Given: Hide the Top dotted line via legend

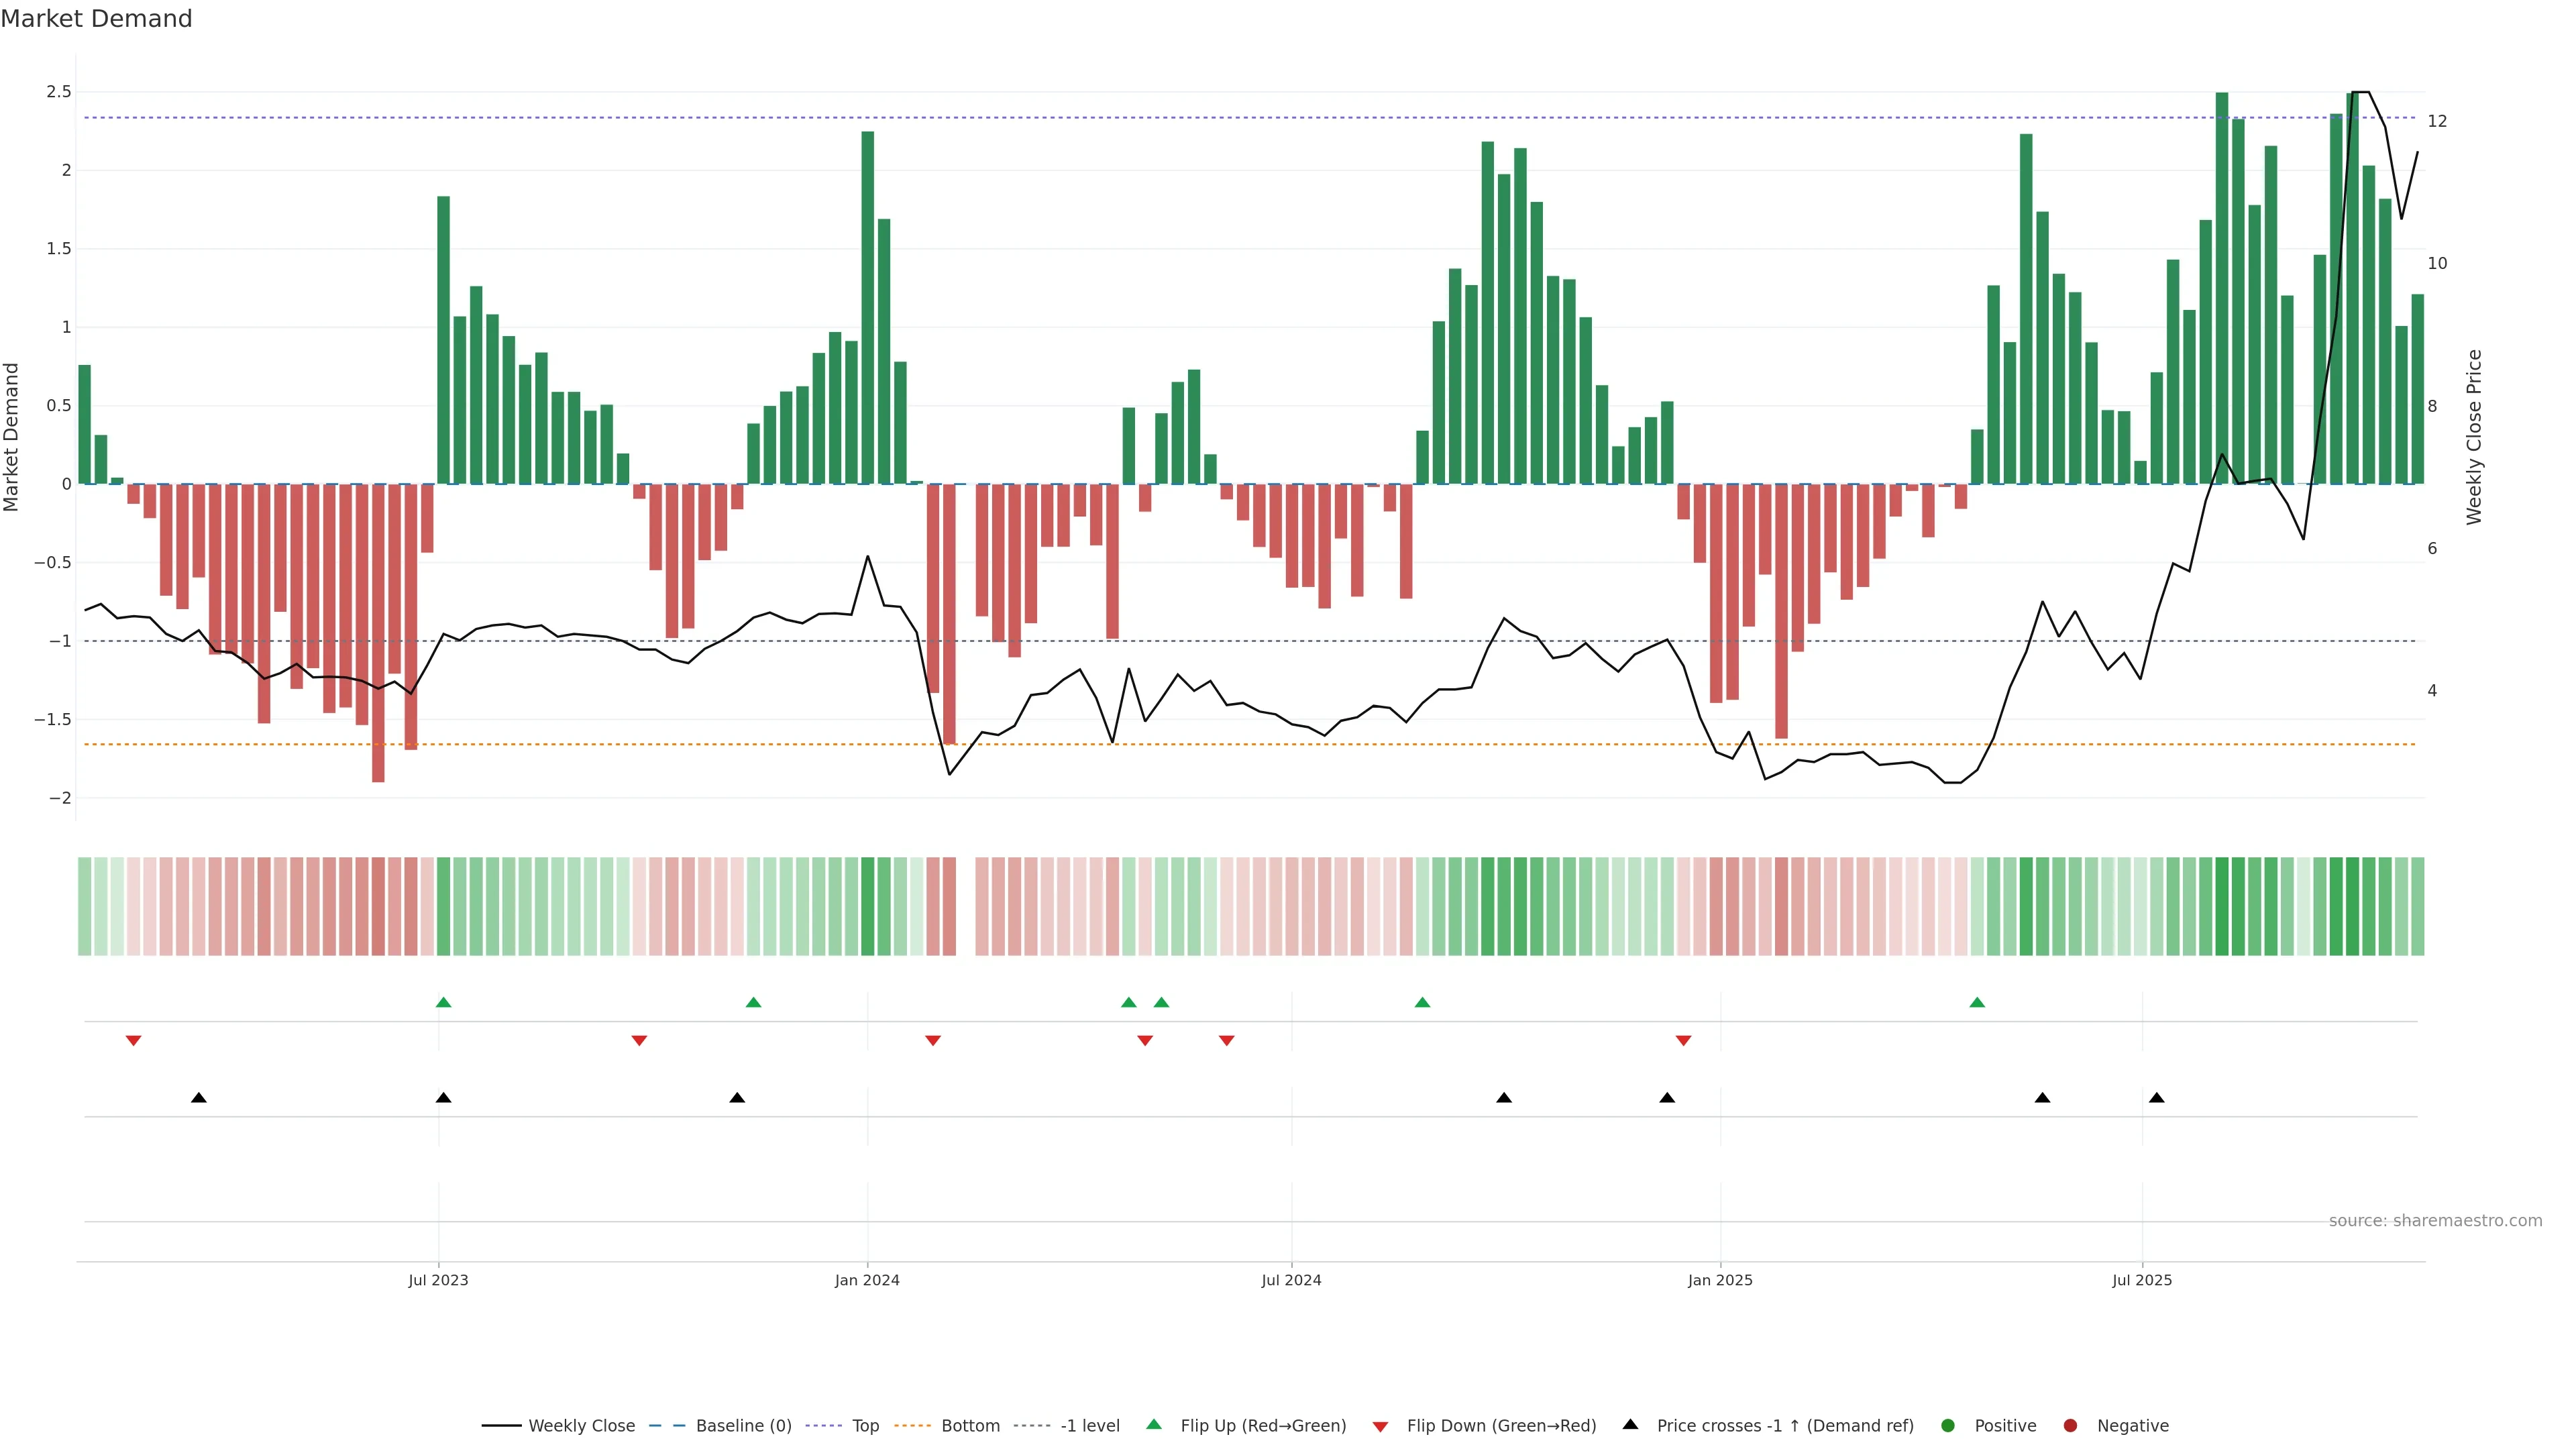Looking at the screenshot, I should click(865, 1426).
